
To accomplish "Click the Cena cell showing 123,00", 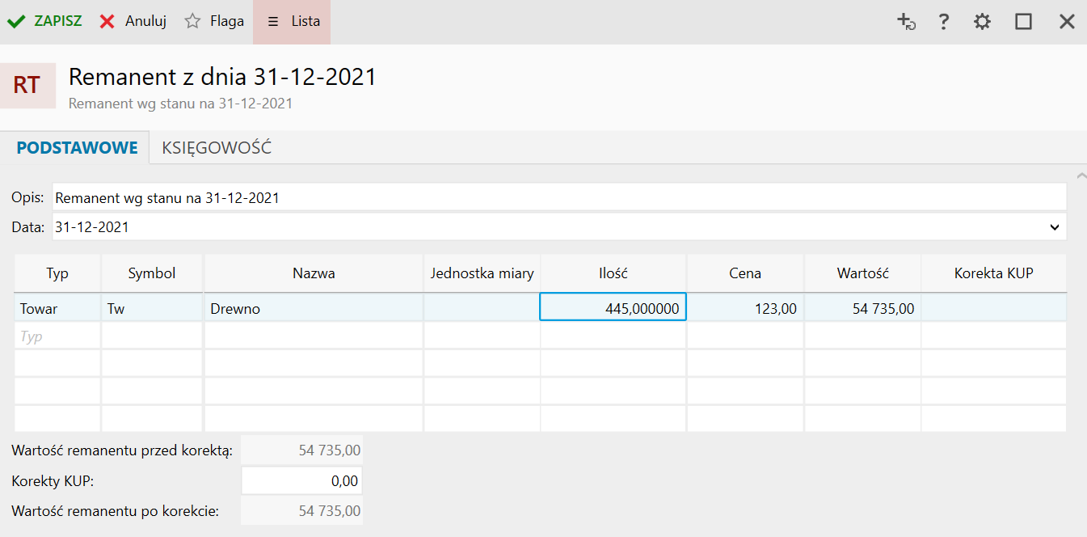I will coord(744,308).
